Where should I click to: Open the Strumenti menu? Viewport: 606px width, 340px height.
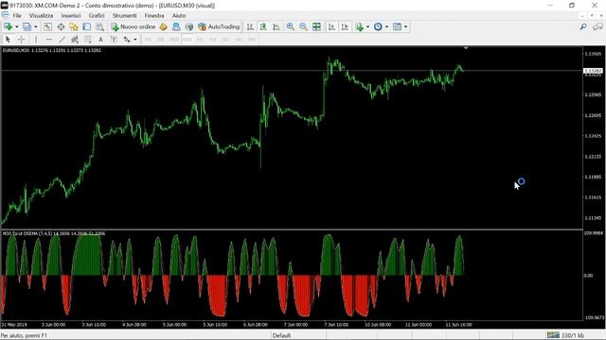[124, 15]
